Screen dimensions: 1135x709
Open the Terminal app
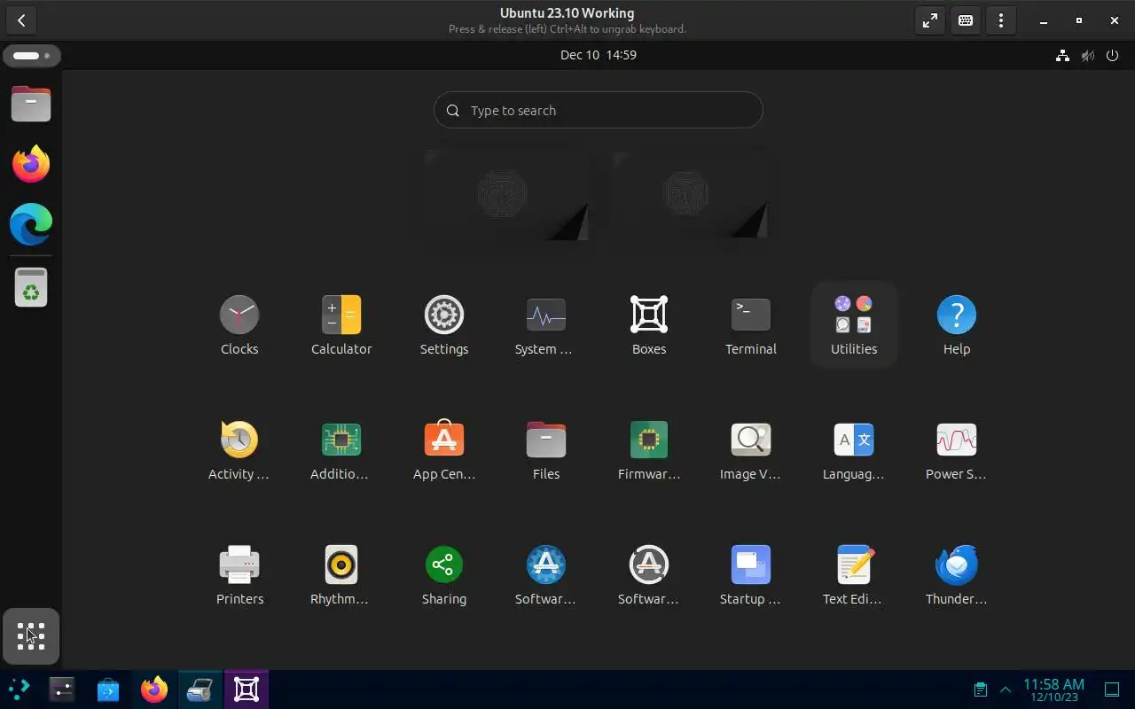point(751,325)
